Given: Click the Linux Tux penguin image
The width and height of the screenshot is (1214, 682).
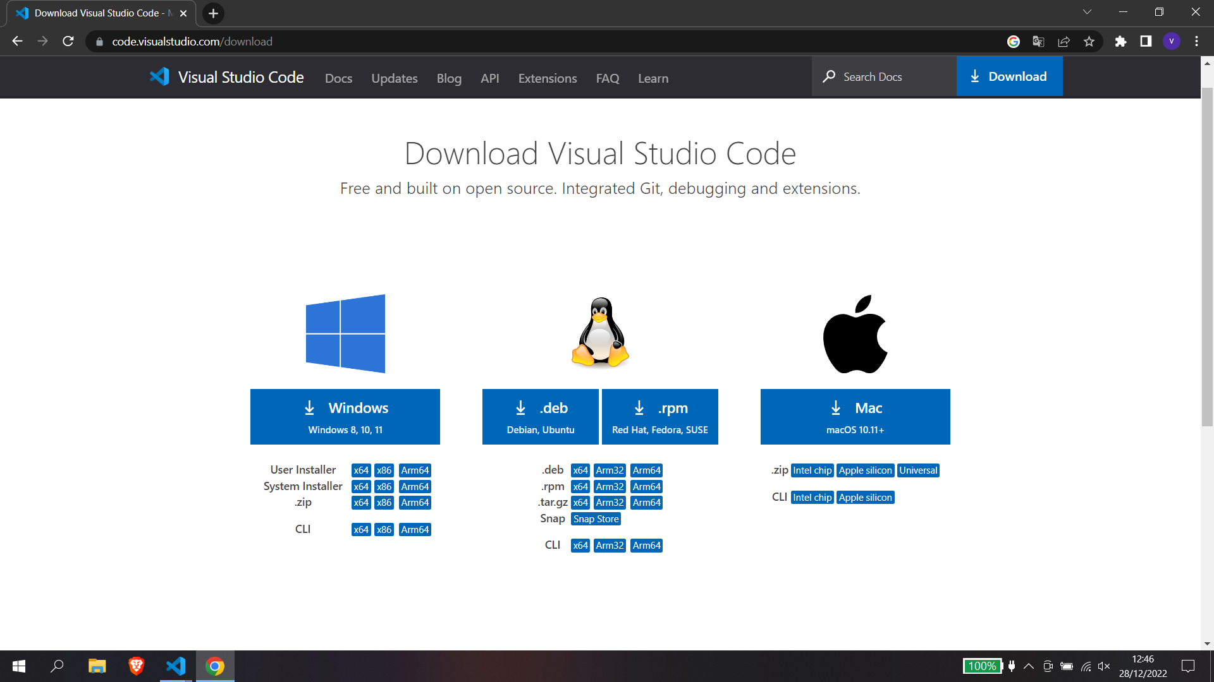Looking at the screenshot, I should coord(600,333).
